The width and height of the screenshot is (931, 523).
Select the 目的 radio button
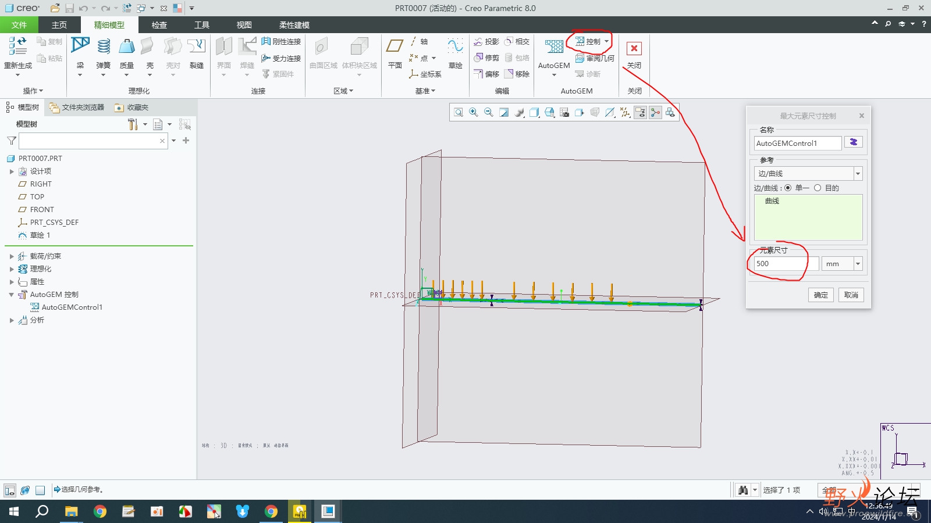coord(818,188)
